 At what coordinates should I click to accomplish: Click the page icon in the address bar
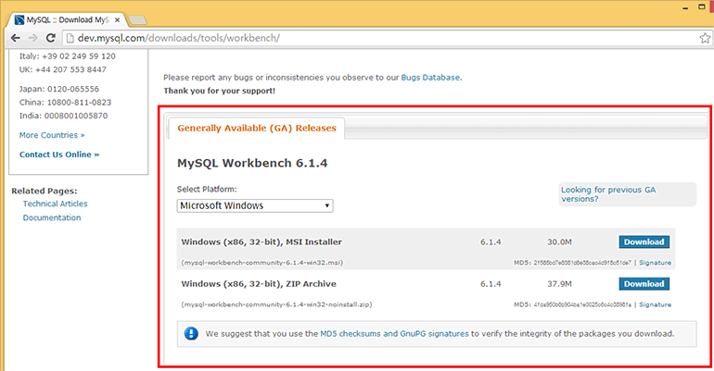[73, 39]
